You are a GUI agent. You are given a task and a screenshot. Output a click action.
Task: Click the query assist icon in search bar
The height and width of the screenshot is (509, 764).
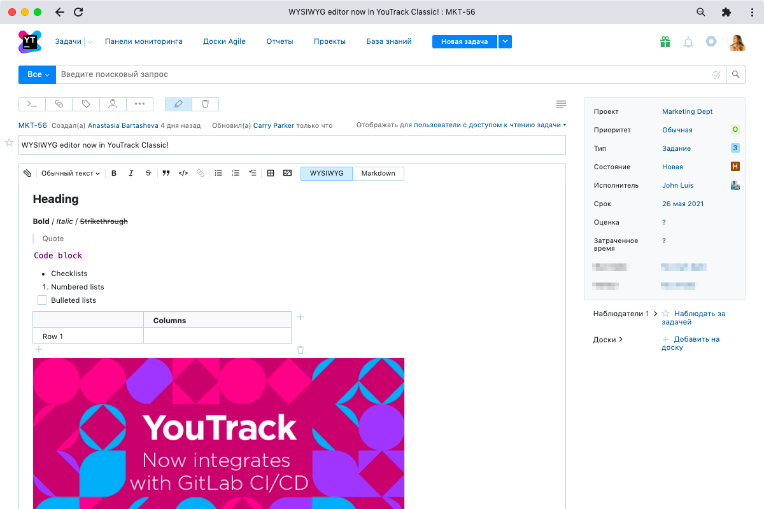pos(716,74)
